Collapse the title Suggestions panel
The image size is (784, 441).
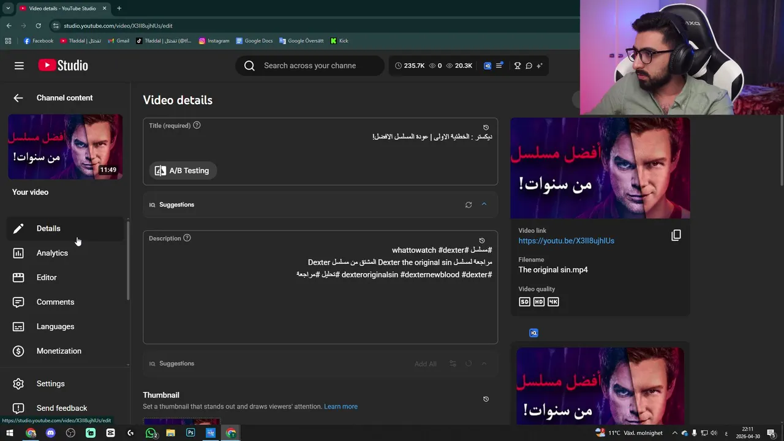coord(484,205)
